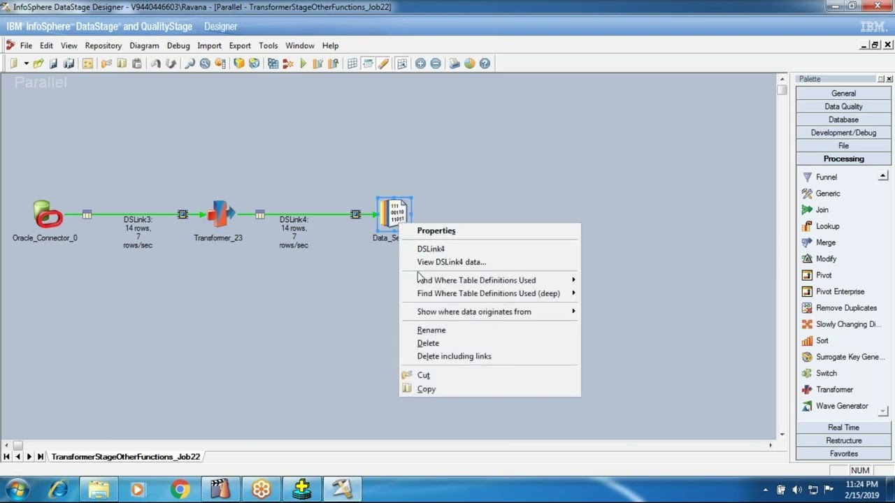Expand Find Where Table Definitions Used (deep) submenu

click(x=489, y=293)
